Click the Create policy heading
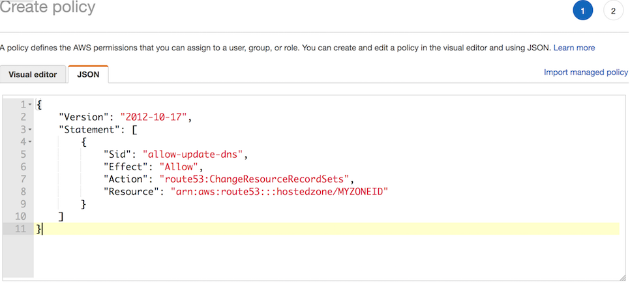Viewport: 630px width, 285px height. pos(48,7)
